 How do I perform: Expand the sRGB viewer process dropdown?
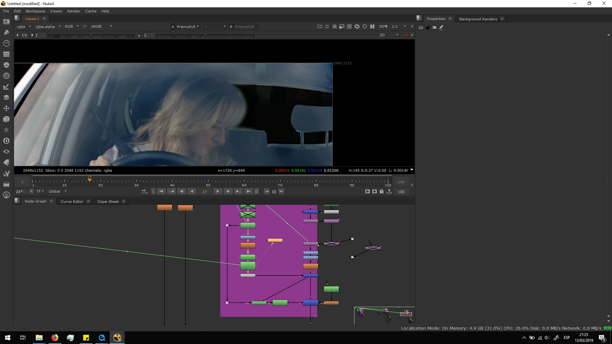[101, 26]
